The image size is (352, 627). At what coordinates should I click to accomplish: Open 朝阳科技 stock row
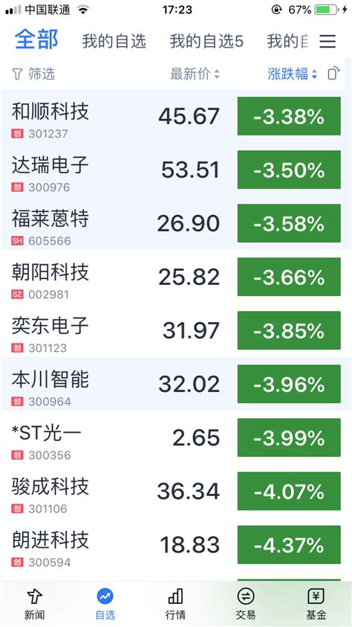[x=176, y=277]
